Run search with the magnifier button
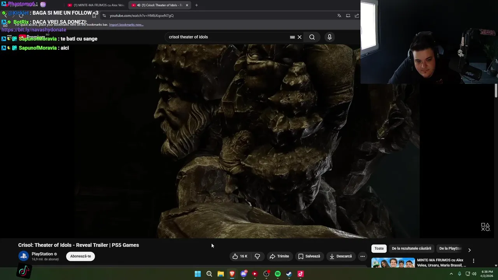 [312, 37]
